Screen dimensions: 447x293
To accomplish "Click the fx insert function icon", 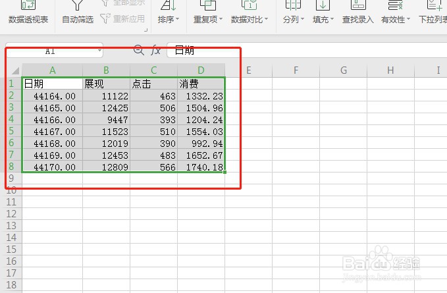I will (x=155, y=51).
